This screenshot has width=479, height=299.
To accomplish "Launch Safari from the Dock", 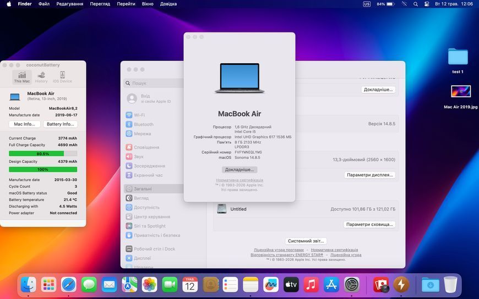I will (69, 285).
